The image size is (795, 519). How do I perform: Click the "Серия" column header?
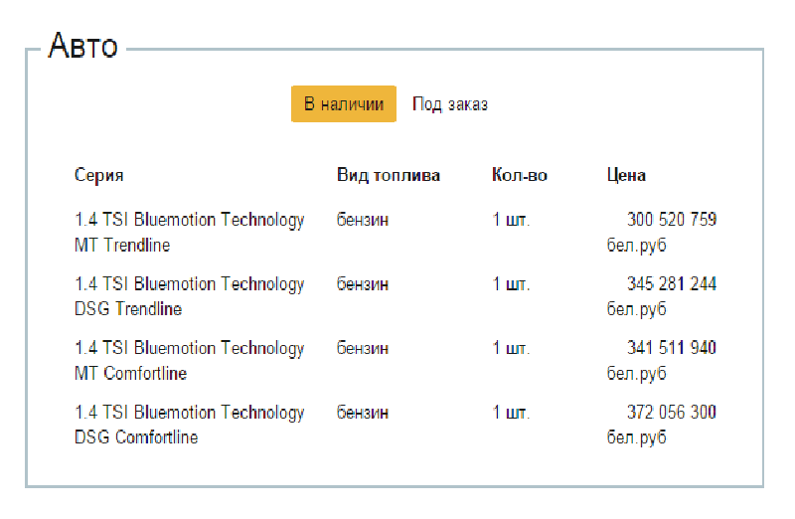click(98, 176)
